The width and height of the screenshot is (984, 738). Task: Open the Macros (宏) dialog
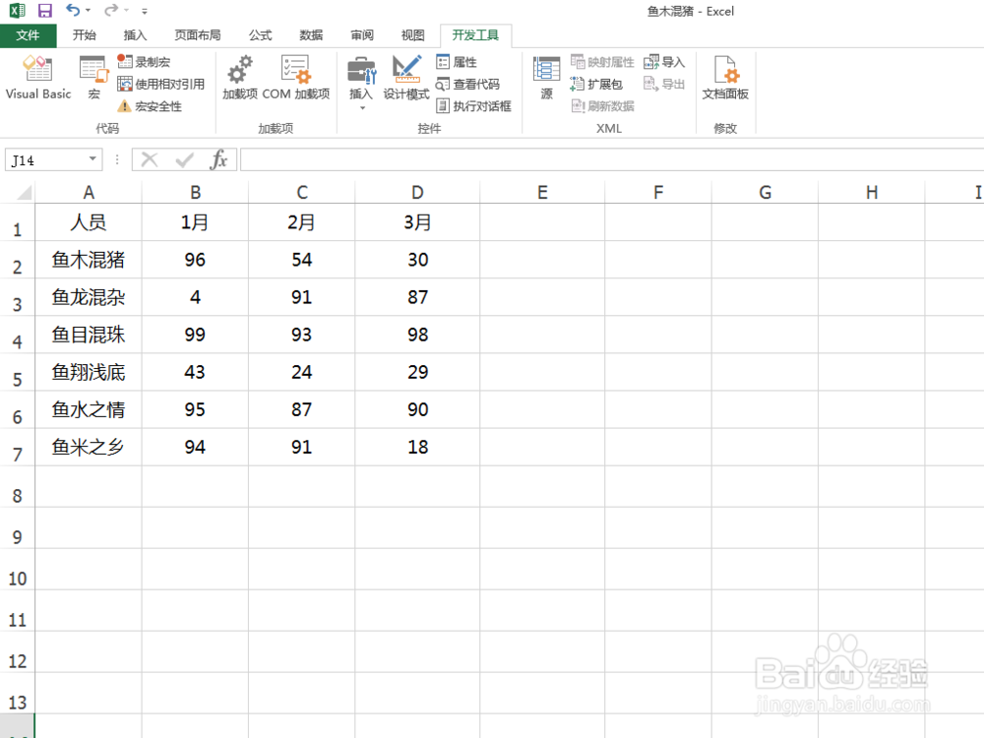tap(94, 77)
